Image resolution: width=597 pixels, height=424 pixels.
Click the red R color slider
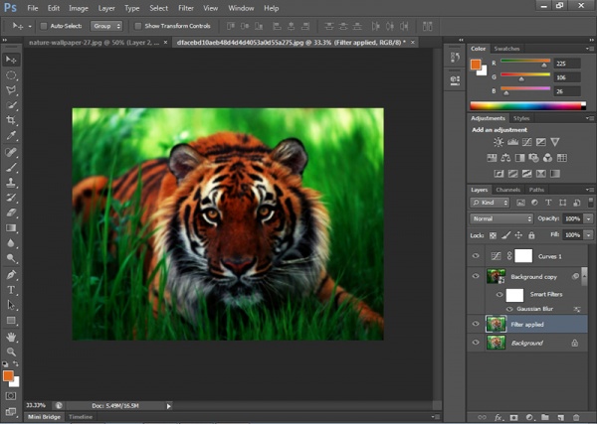[524, 62]
